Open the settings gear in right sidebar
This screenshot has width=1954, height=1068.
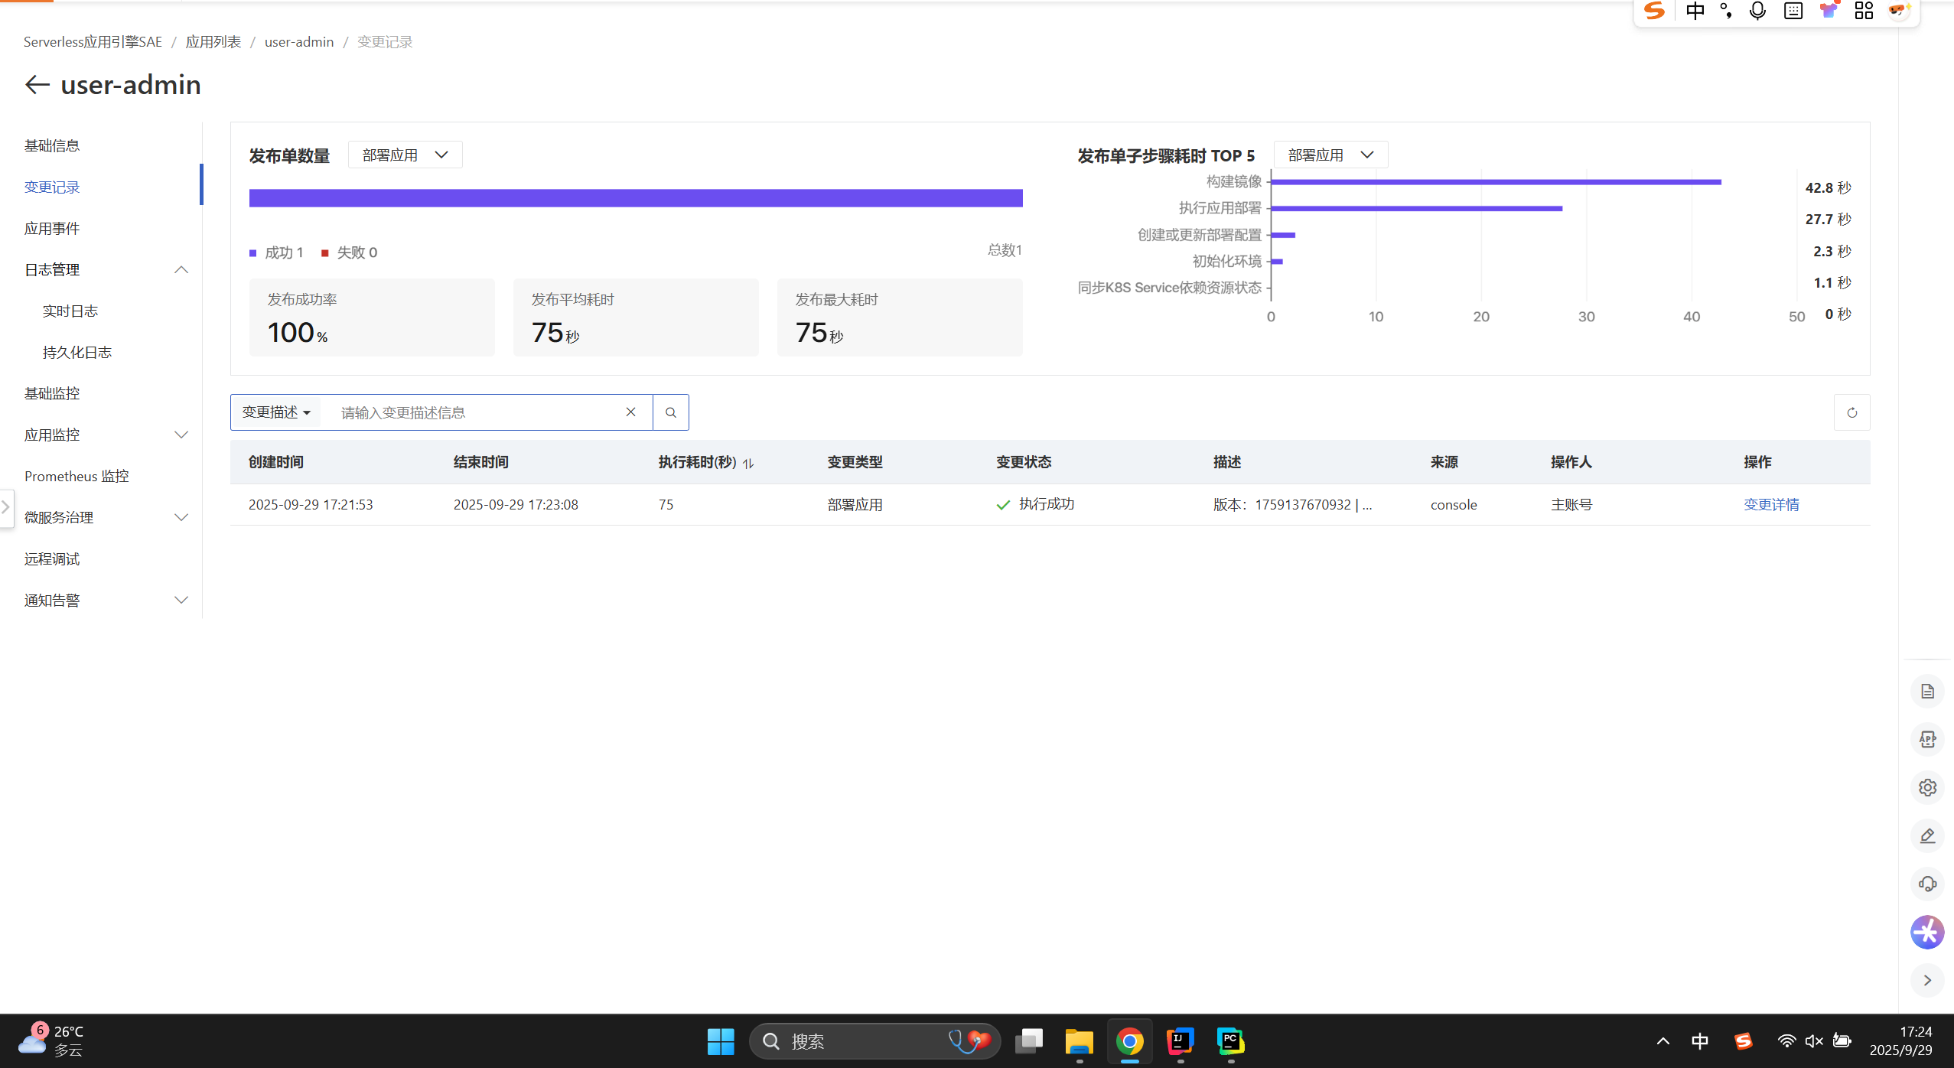(1927, 788)
